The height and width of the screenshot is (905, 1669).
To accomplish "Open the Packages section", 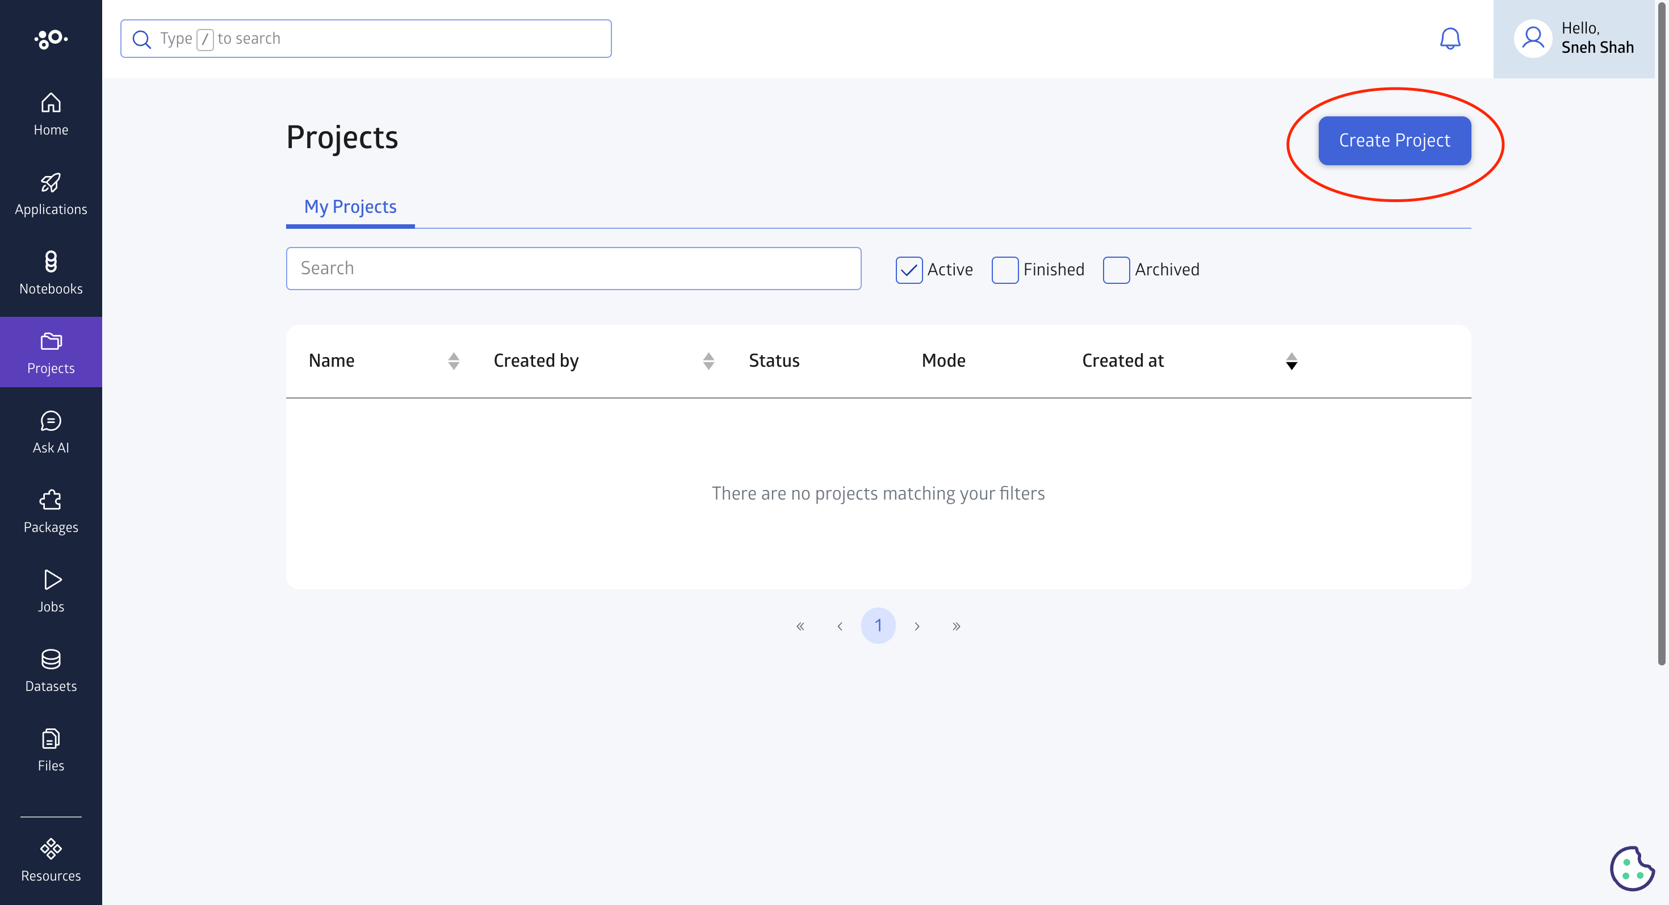I will 51,511.
